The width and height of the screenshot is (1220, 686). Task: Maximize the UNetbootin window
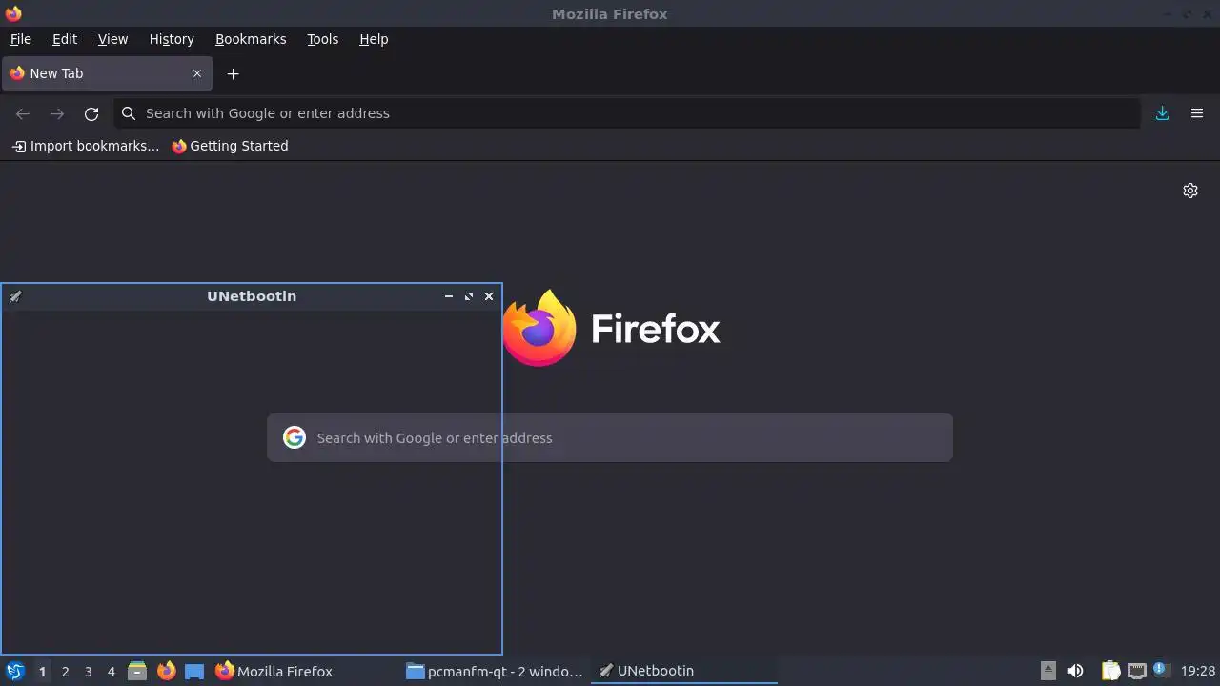pos(469,296)
